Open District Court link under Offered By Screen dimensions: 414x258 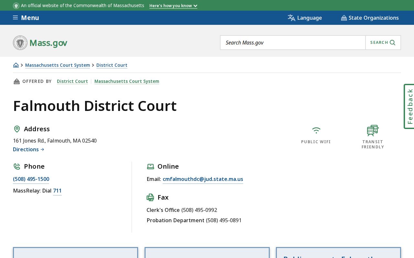(x=72, y=81)
